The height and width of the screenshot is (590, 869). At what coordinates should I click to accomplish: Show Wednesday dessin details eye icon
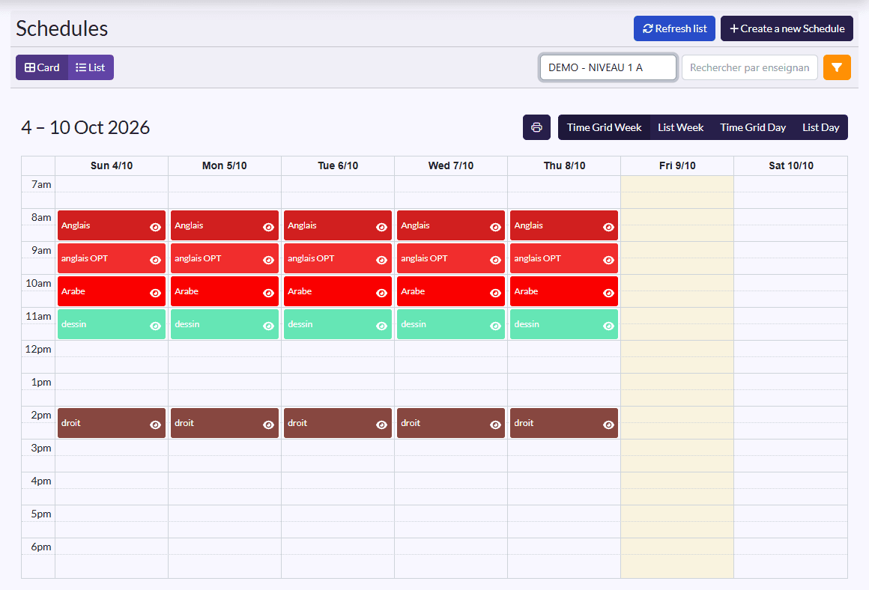pos(495,326)
